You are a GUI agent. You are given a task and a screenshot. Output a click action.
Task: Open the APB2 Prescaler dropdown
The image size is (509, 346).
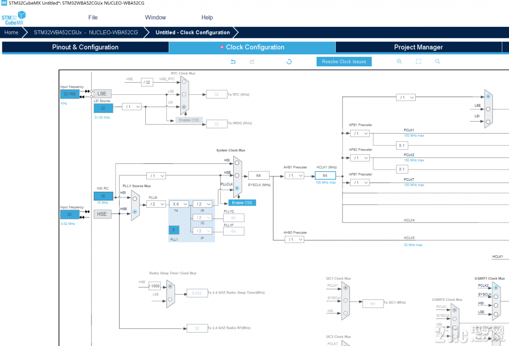(360, 158)
